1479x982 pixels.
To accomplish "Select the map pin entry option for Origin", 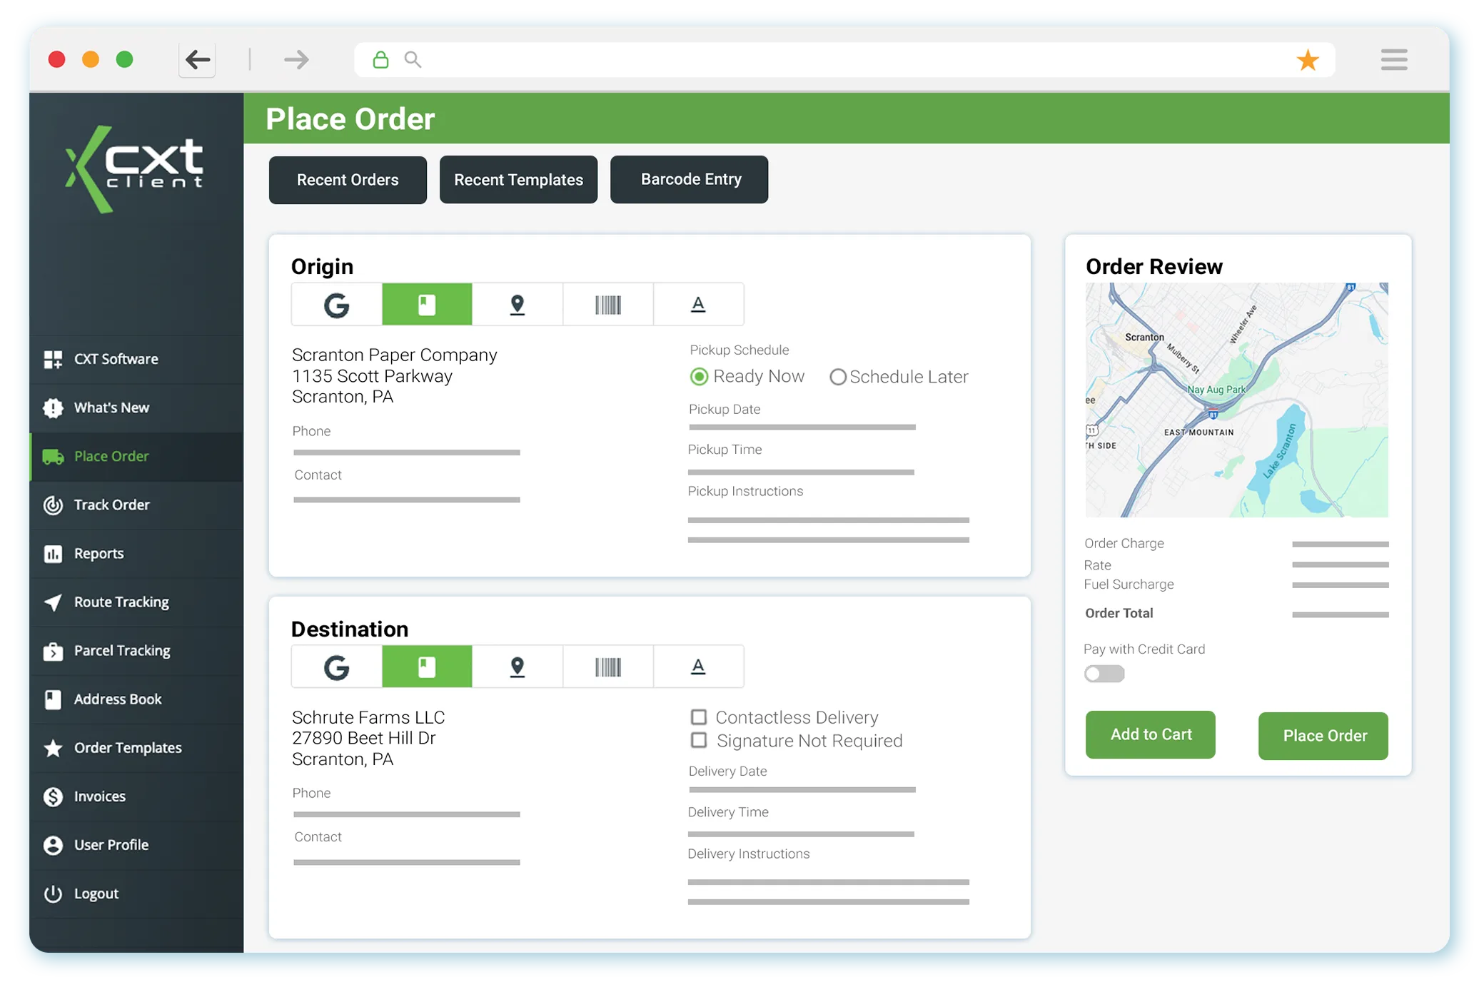I will click(x=518, y=304).
